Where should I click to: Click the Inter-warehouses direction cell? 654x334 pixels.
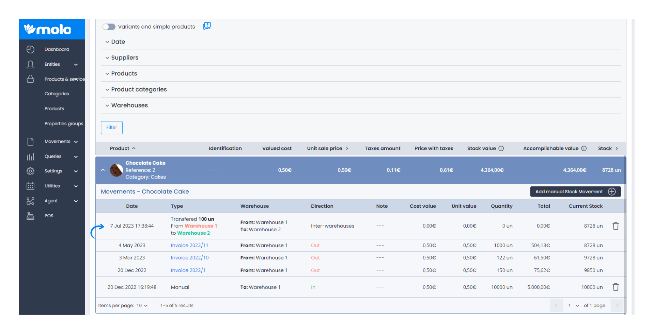coord(332,226)
